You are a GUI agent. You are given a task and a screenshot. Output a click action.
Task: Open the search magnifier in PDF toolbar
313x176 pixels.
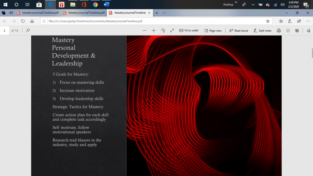click(x=28, y=31)
